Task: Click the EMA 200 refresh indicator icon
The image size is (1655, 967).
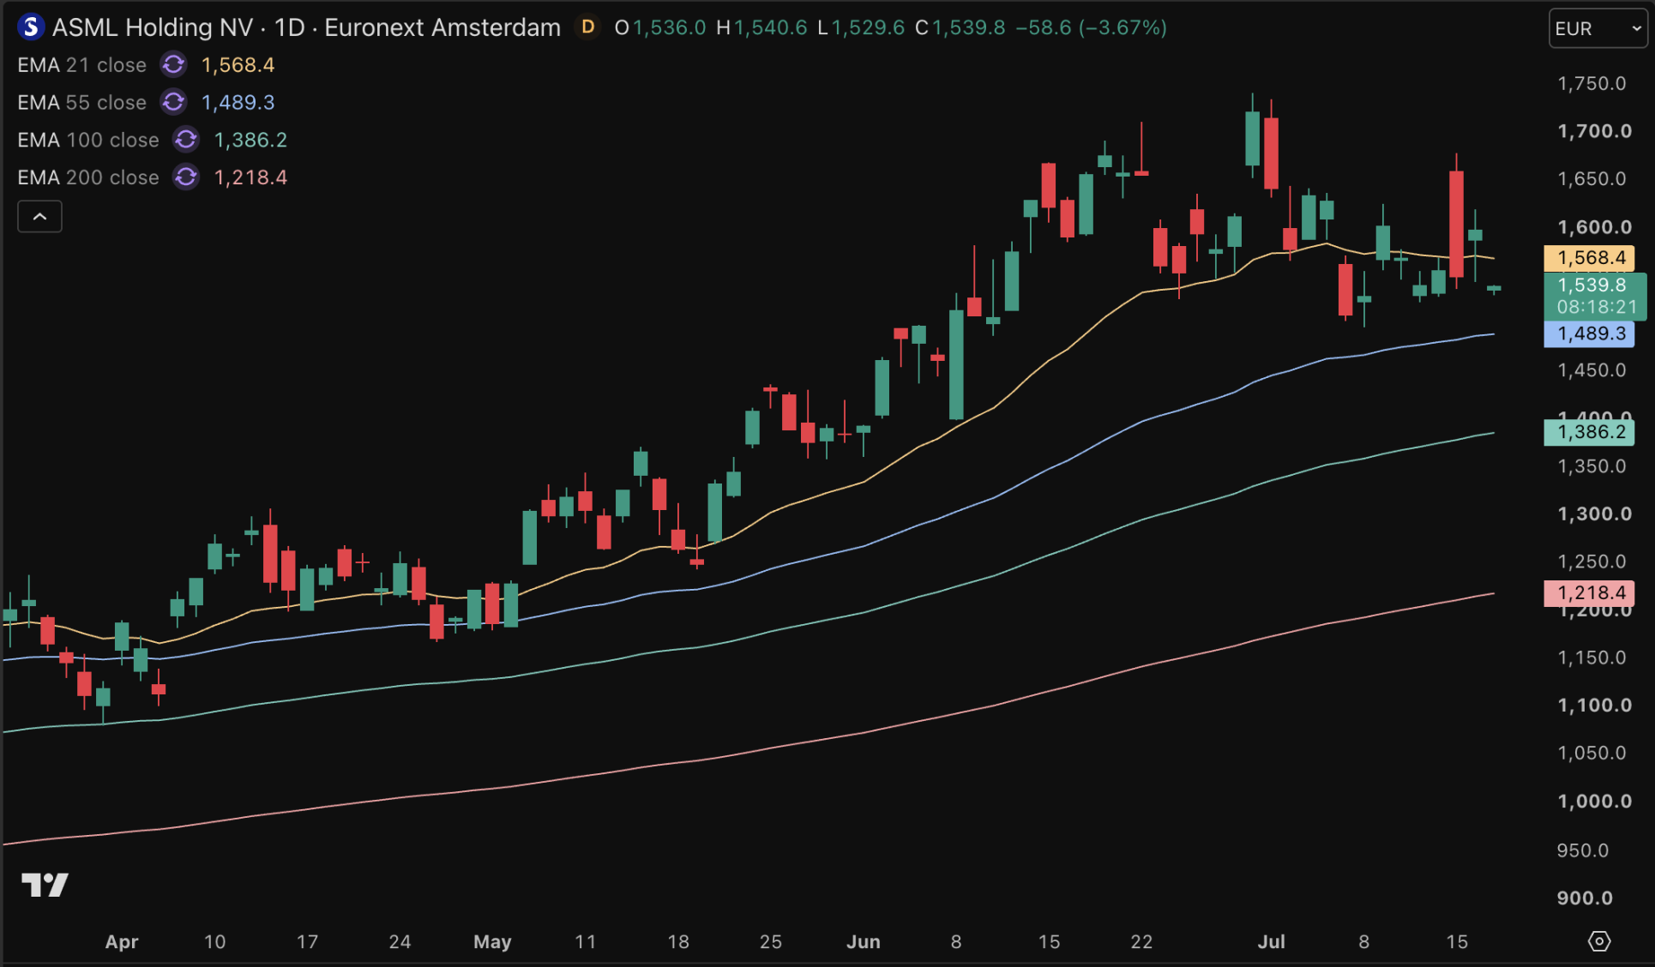Action: pos(186,177)
